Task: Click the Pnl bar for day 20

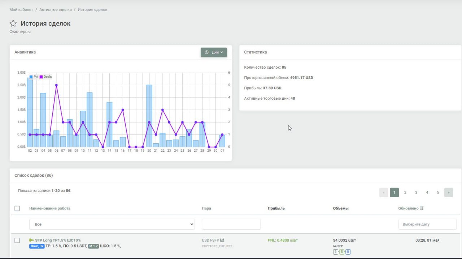Action: tap(149, 116)
